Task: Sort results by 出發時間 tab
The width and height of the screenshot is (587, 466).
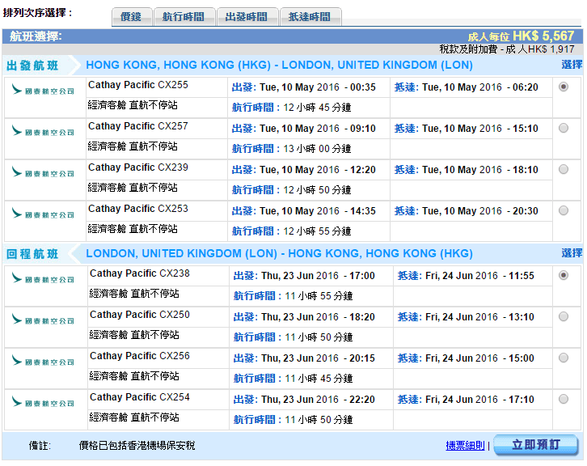Action: pyautogui.click(x=247, y=17)
